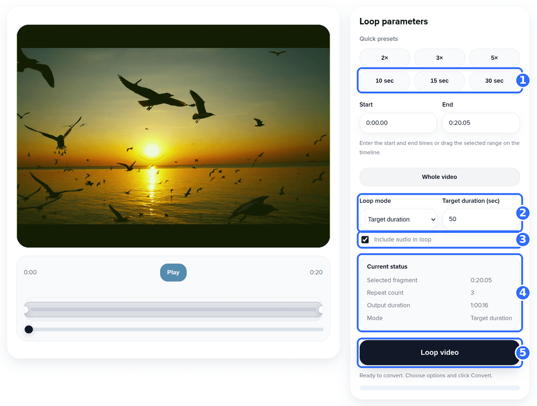
Task: Click the left range handle on timeline
Action: tap(26, 309)
